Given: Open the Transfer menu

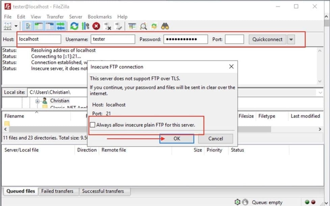Looking at the screenshot, I should 55,16.
